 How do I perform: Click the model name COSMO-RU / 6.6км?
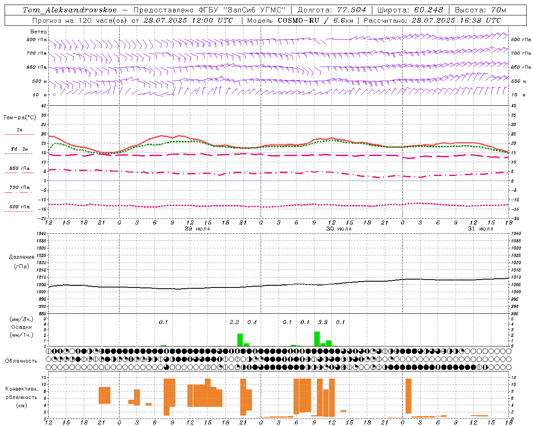point(315,20)
